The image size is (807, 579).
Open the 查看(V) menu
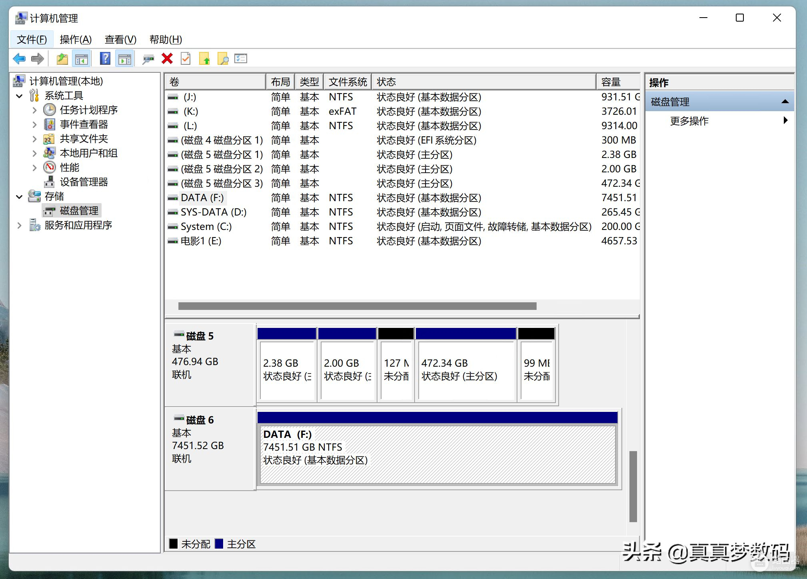click(x=120, y=40)
